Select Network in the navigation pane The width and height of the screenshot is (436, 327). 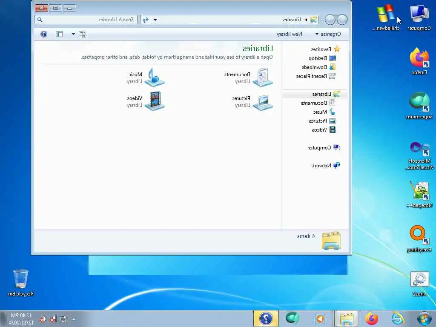point(326,166)
